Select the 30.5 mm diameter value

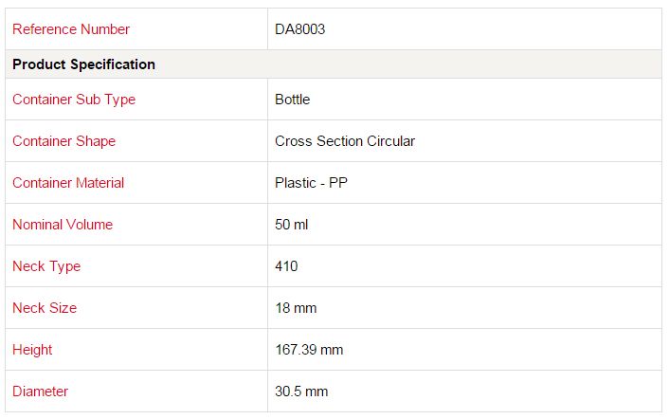coord(301,392)
